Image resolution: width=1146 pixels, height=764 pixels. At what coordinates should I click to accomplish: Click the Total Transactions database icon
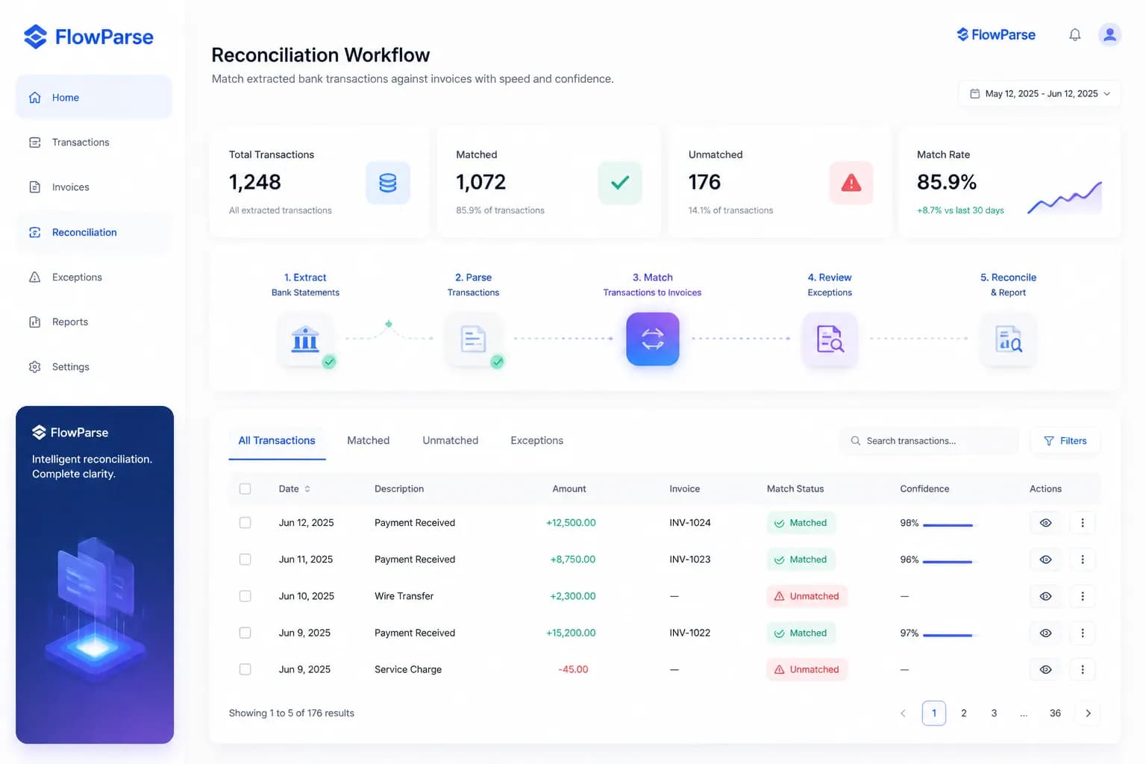coord(388,183)
